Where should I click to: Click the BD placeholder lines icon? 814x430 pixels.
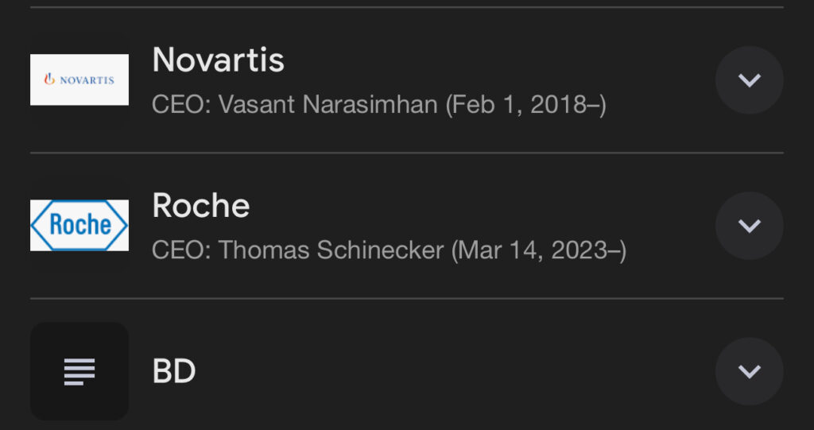(x=79, y=371)
